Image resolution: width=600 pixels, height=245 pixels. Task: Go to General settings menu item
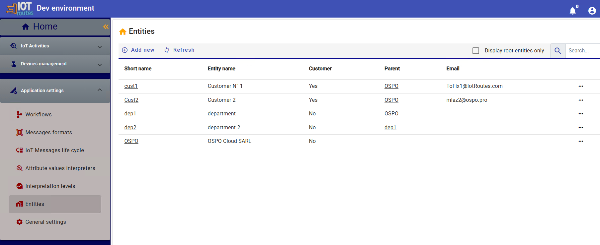[x=45, y=222]
